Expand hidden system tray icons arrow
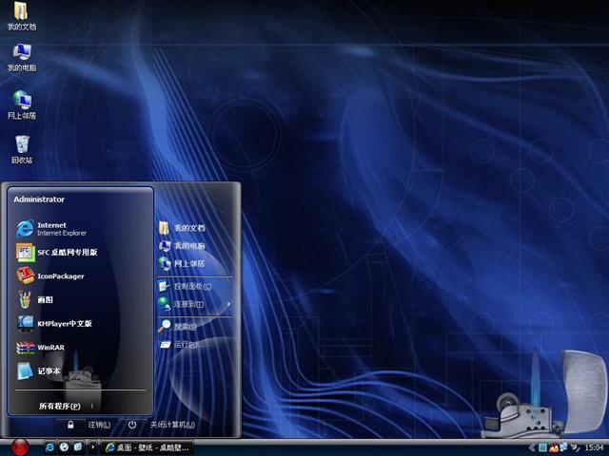 coord(532,446)
